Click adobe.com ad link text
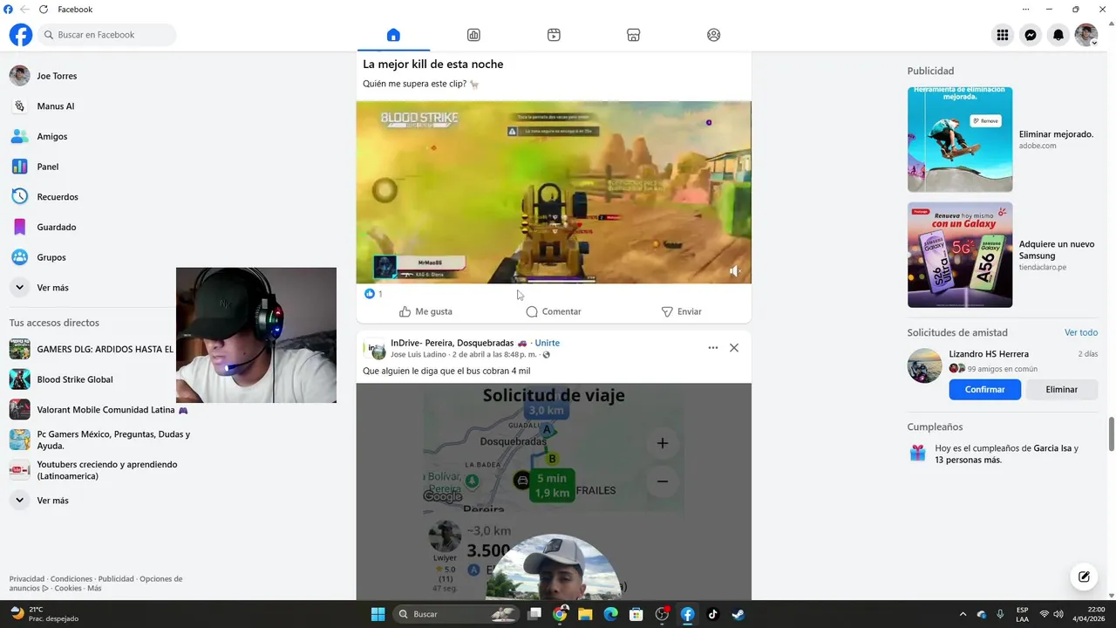 (x=1038, y=146)
